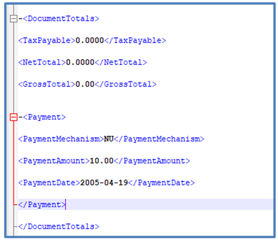
Task: Collapse the red Payment fold marker
Action: [13, 117]
